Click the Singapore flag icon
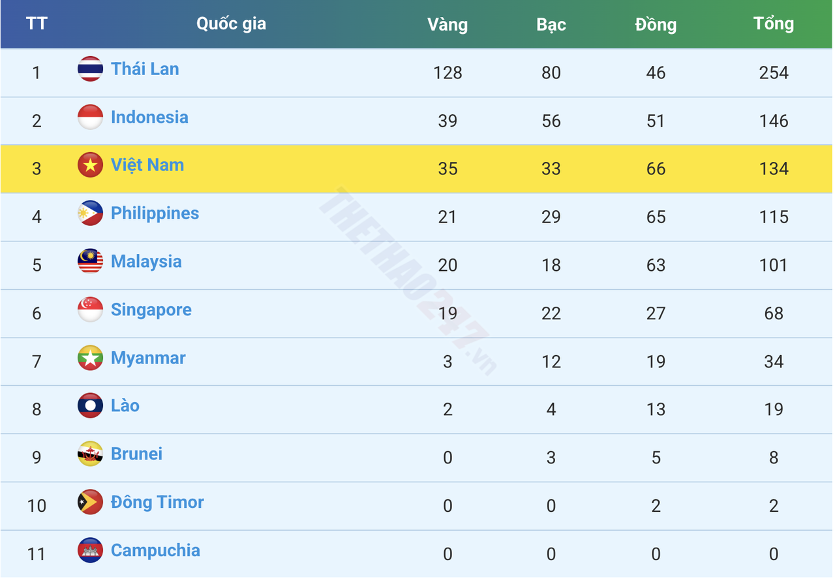The width and height of the screenshot is (835, 579). [91, 309]
